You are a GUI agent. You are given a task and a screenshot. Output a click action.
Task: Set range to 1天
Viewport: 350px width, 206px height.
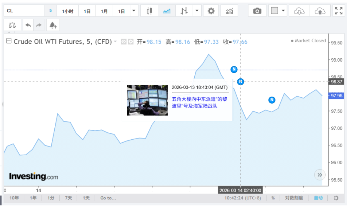coord(86,198)
